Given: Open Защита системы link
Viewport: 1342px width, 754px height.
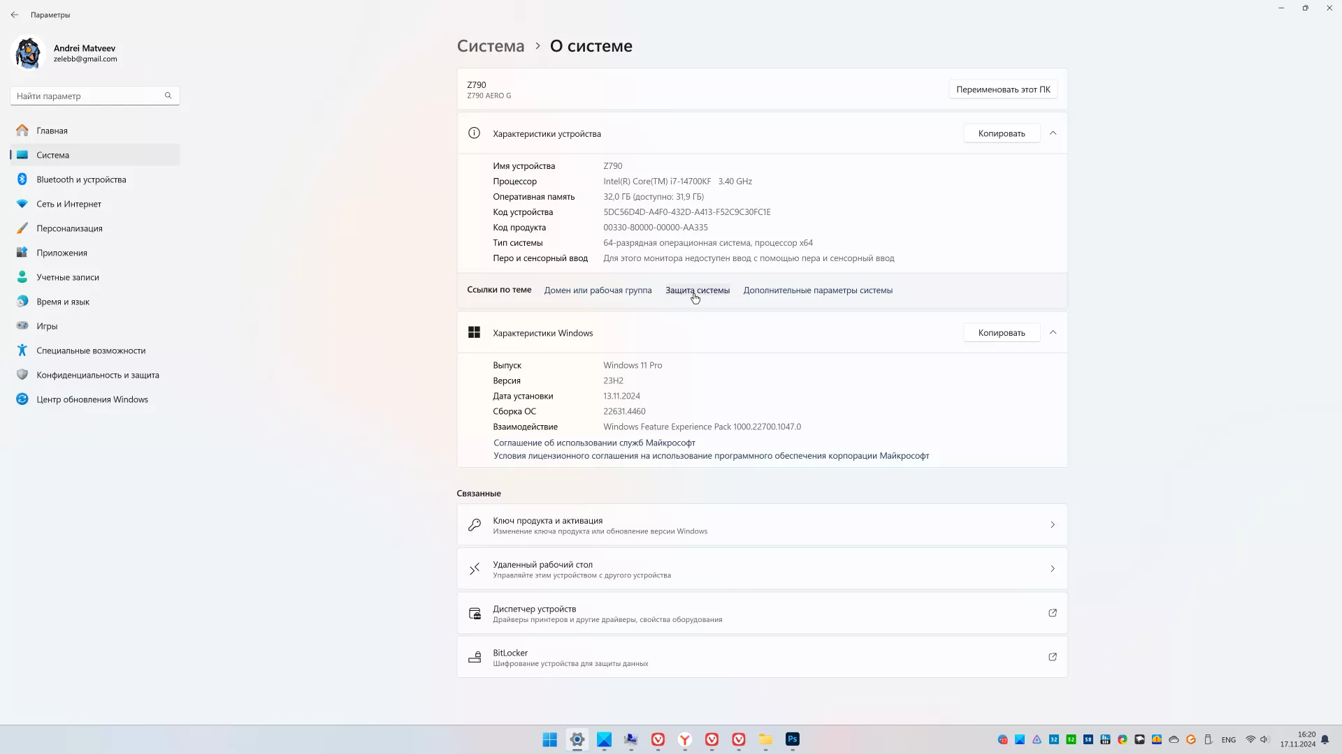Looking at the screenshot, I should (698, 290).
